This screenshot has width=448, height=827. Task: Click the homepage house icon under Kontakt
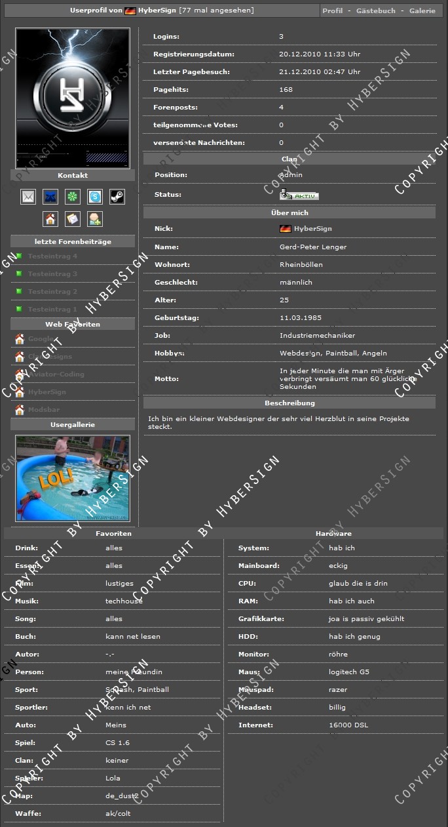coord(50,219)
